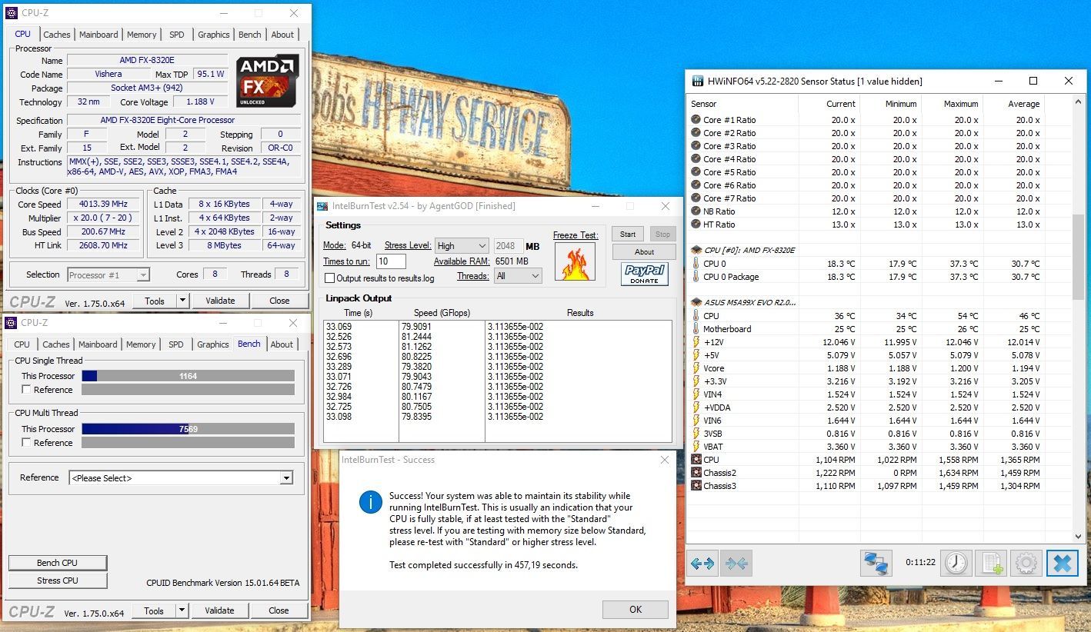Screen dimensions: 1091x632
Task: Click Single Thread This Processor score bar
Action: (188, 376)
